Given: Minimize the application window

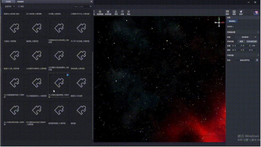Looking at the screenshot, I should [x=248, y=2].
